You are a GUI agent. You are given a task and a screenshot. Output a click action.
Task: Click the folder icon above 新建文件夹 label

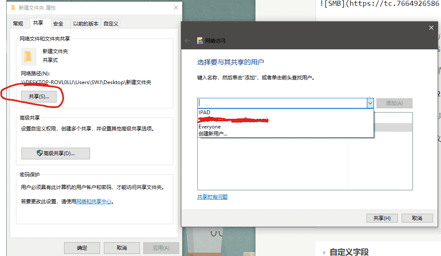pyautogui.click(x=28, y=55)
